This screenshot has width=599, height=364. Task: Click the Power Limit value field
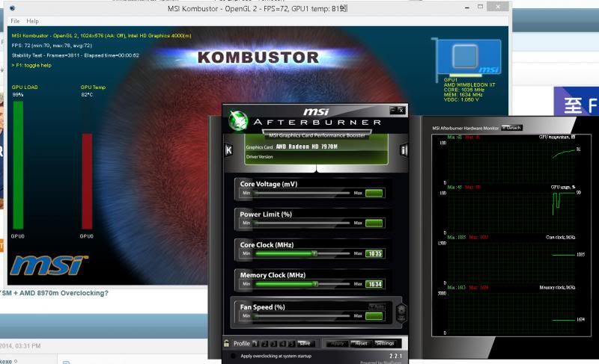374,223
